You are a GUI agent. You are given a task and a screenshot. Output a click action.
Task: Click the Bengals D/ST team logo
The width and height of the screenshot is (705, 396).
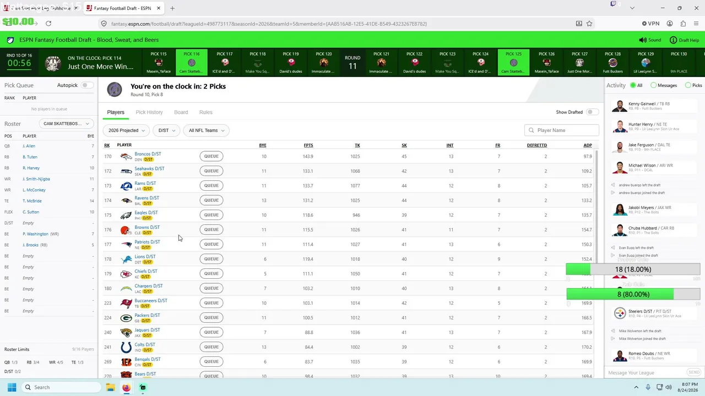[x=126, y=362]
